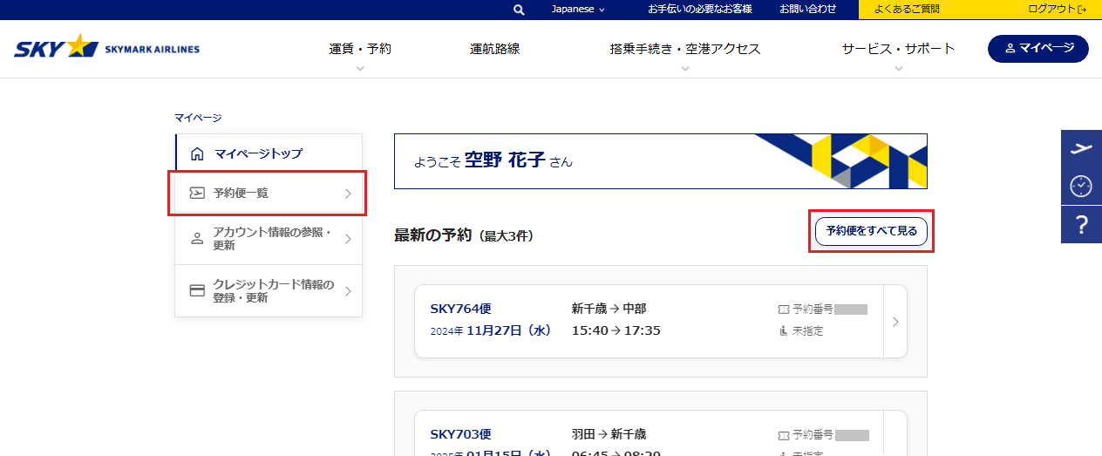Expand the 搭乗手続き・空港アクセス menu

tap(684, 50)
